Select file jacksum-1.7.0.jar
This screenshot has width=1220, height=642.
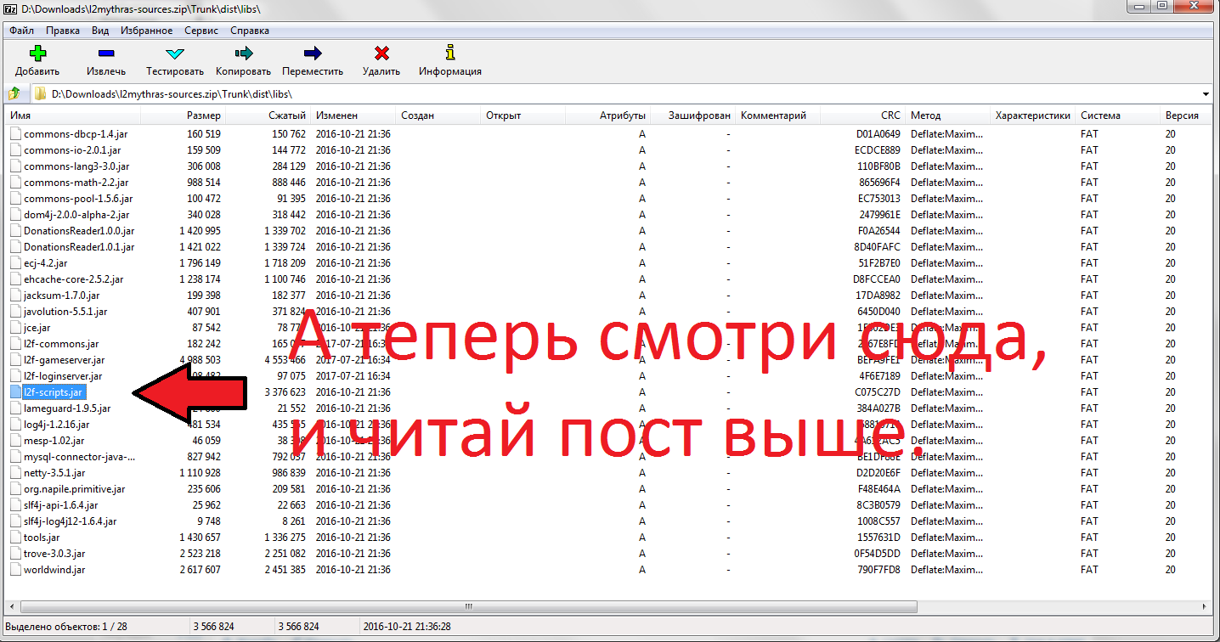coord(62,296)
